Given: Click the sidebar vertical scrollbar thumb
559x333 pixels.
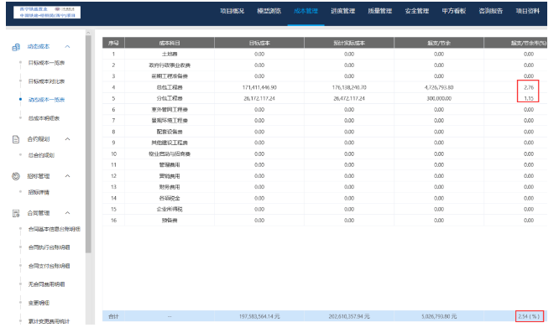Looking at the screenshot, I should point(88,144).
